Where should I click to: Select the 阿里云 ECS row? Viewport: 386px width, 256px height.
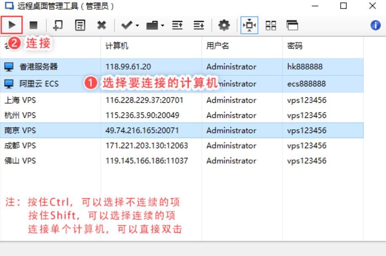(182, 84)
